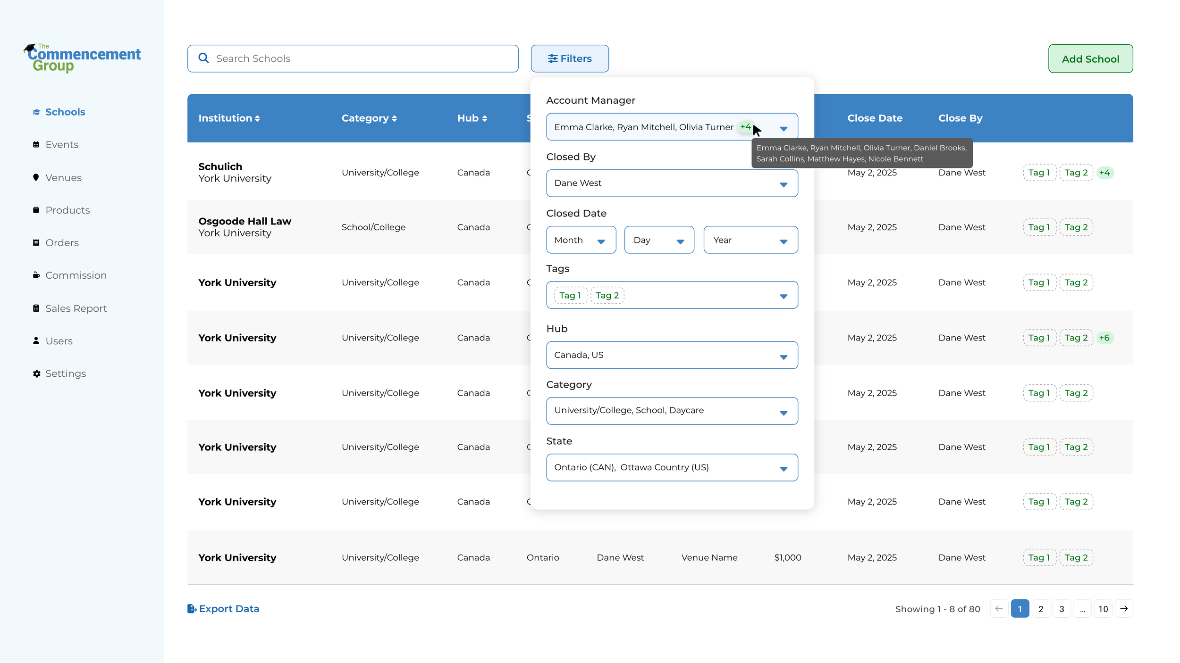The height and width of the screenshot is (663, 1180).
Task: Click the Add School button
Action: (x=1090, y=59)
